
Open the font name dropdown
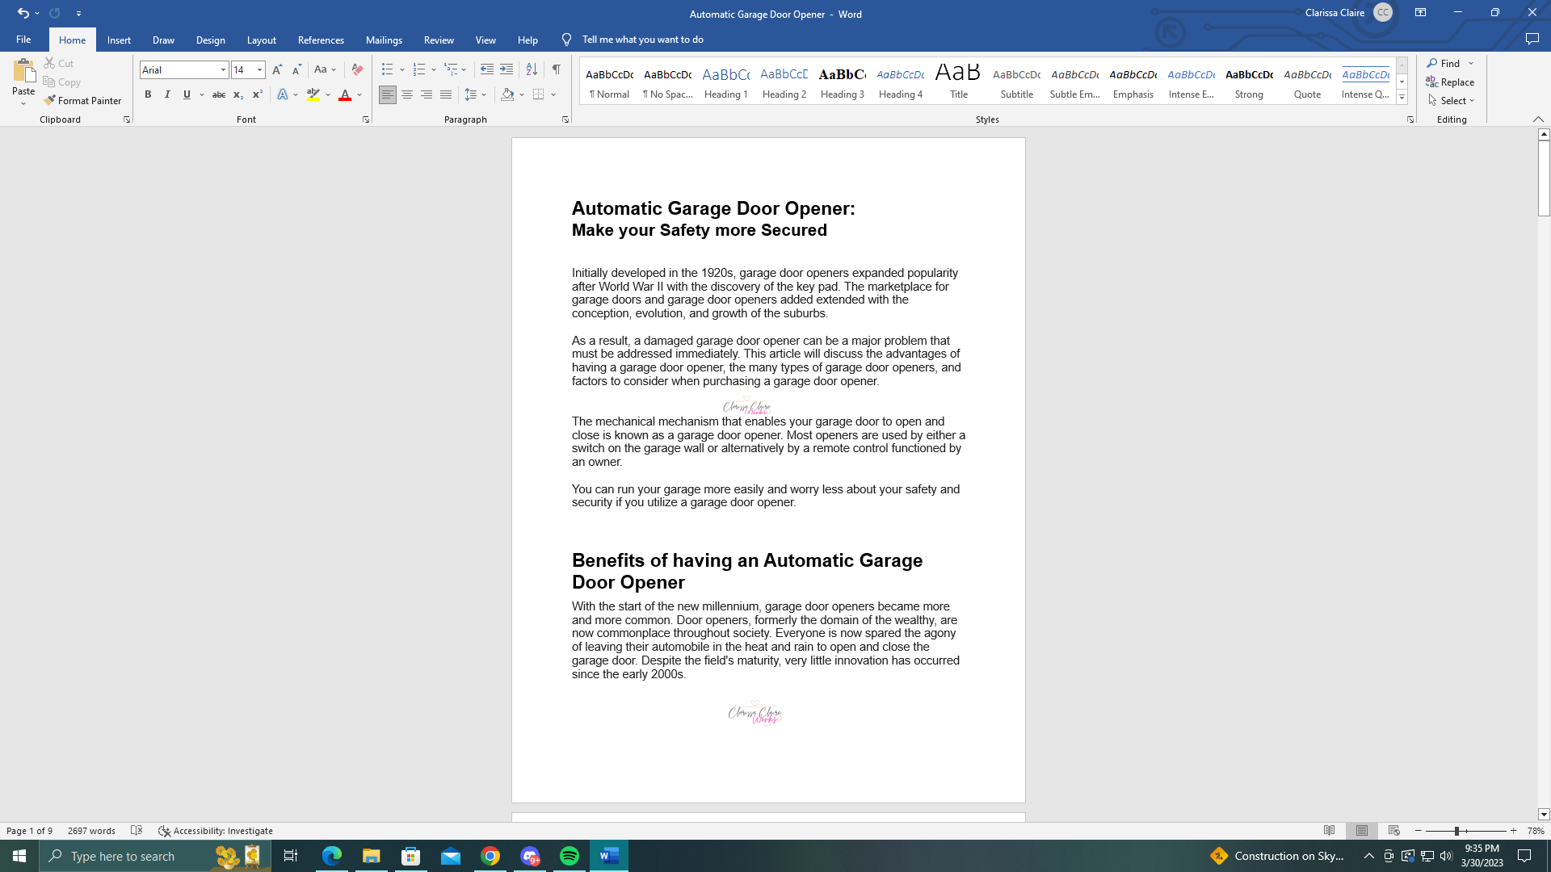click(223, 70)
